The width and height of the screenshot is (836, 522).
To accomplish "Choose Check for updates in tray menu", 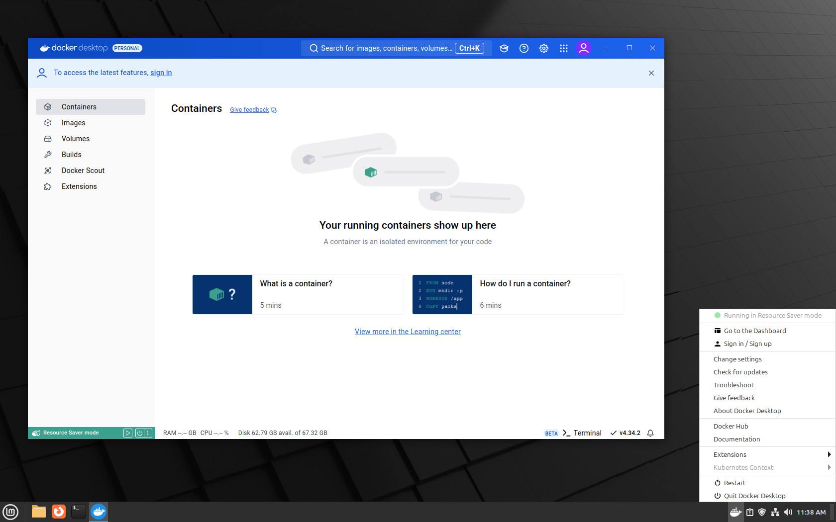I will [767, 372].
